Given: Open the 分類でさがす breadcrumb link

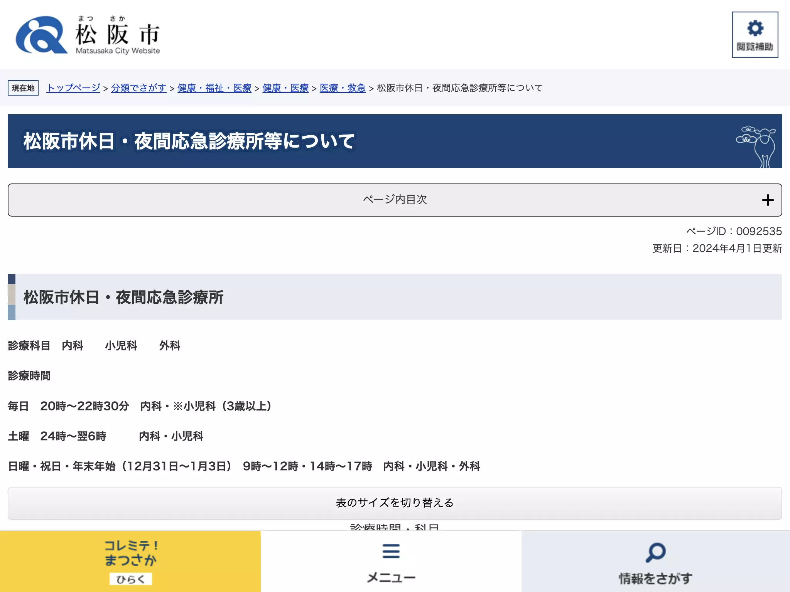Looking at the screenshot, I should [139, 88].
